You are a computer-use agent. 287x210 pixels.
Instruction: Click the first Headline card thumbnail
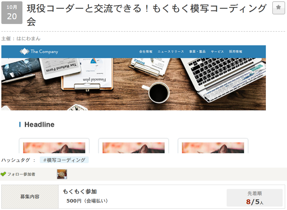pos(54,148)
